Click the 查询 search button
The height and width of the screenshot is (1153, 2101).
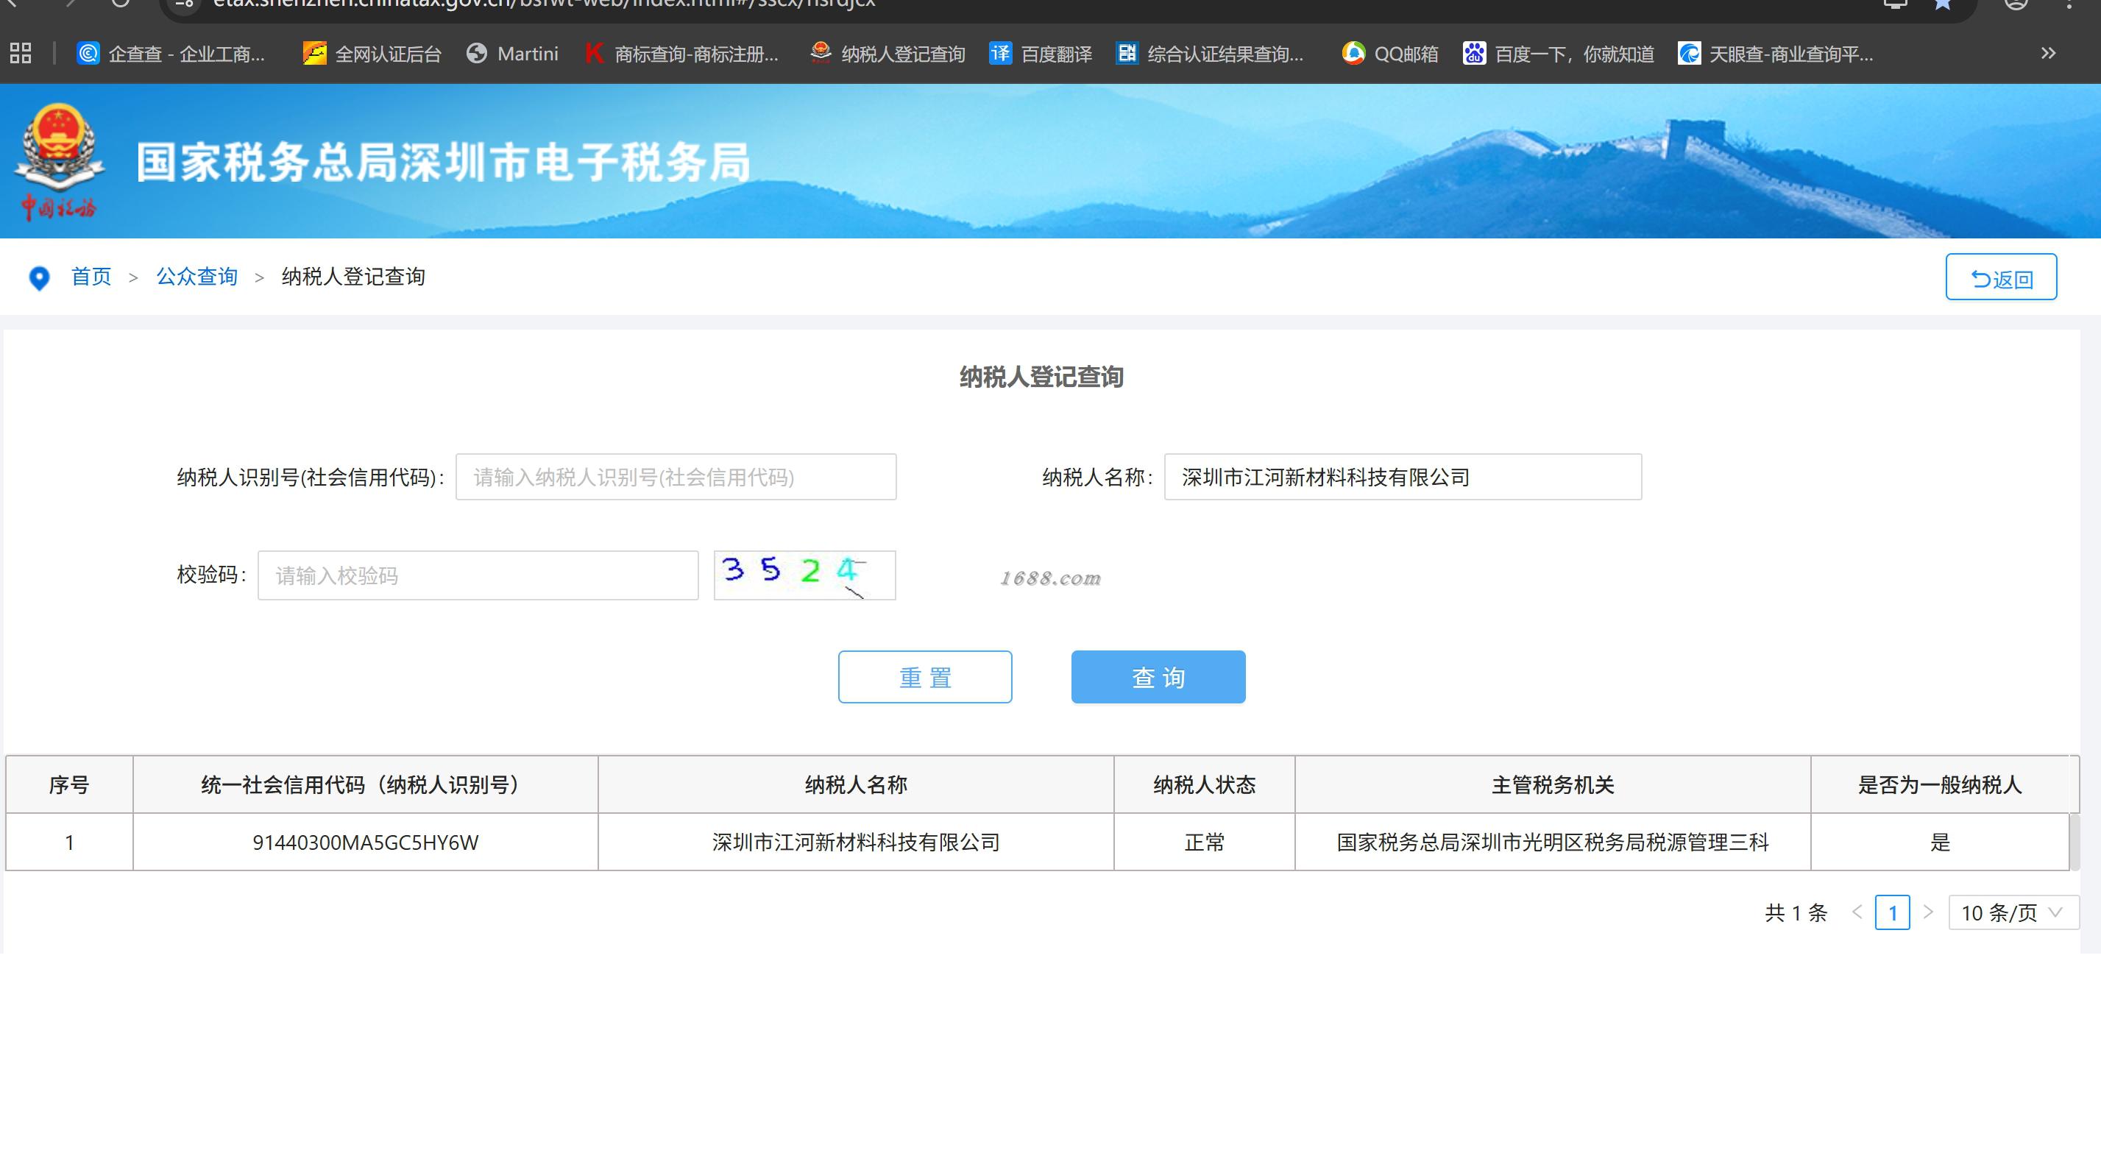point(1158,677)
